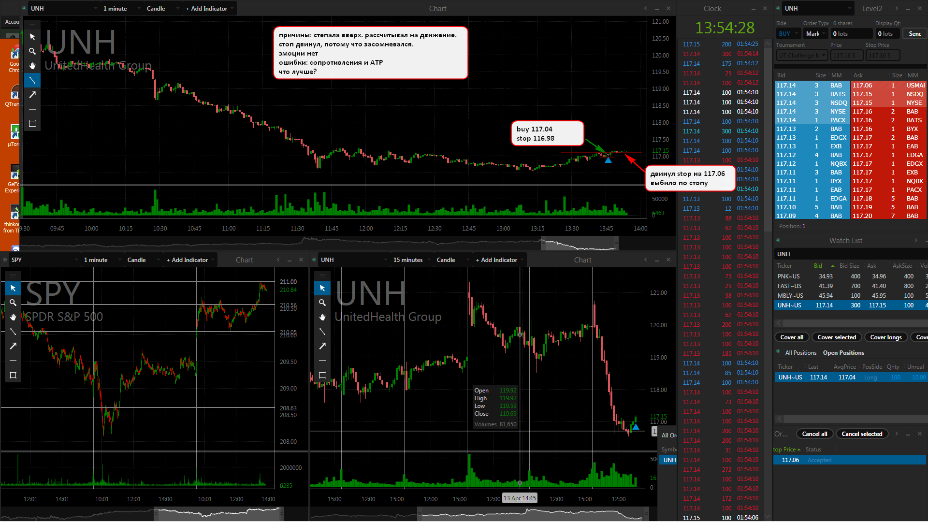Open Add Indicator dropdown in top chart
This screenshot has width=928, height=522.
[210, 8]
